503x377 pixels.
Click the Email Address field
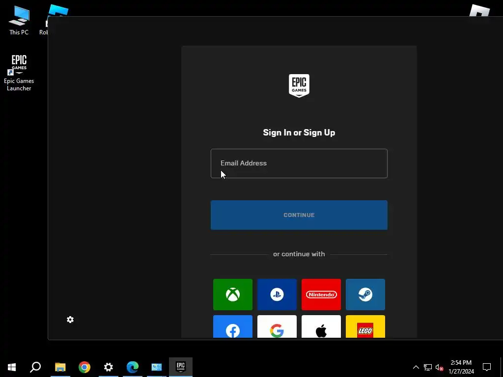click(x=299, y=163)
